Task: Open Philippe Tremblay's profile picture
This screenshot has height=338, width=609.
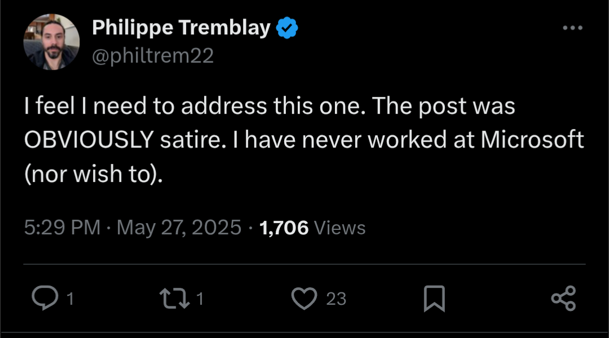Action: (51, 42)
